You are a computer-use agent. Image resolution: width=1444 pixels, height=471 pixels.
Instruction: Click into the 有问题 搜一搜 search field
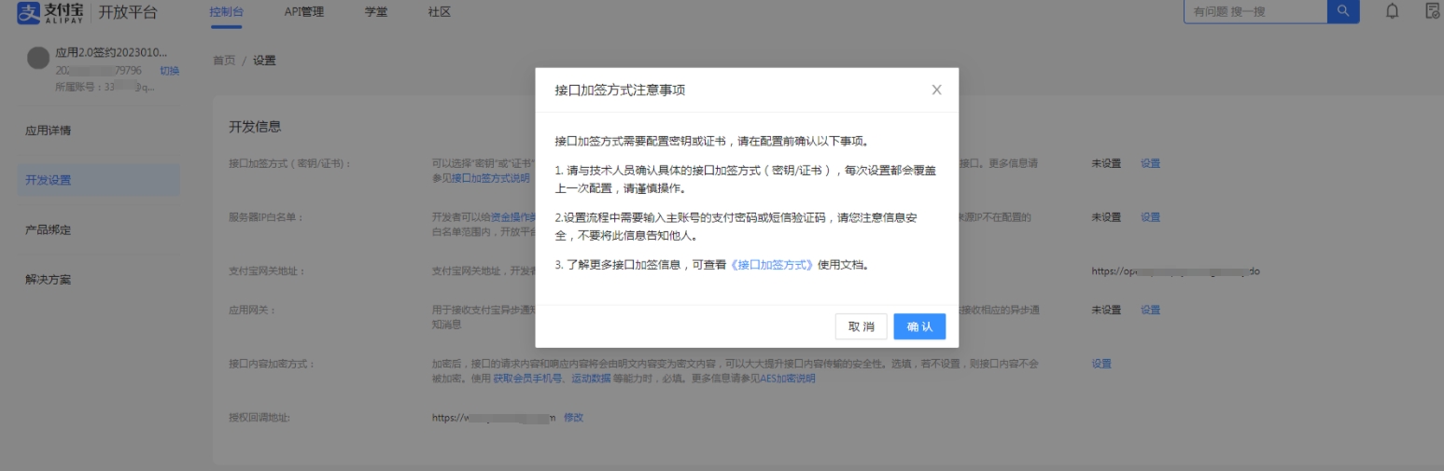pos(1255,11)
